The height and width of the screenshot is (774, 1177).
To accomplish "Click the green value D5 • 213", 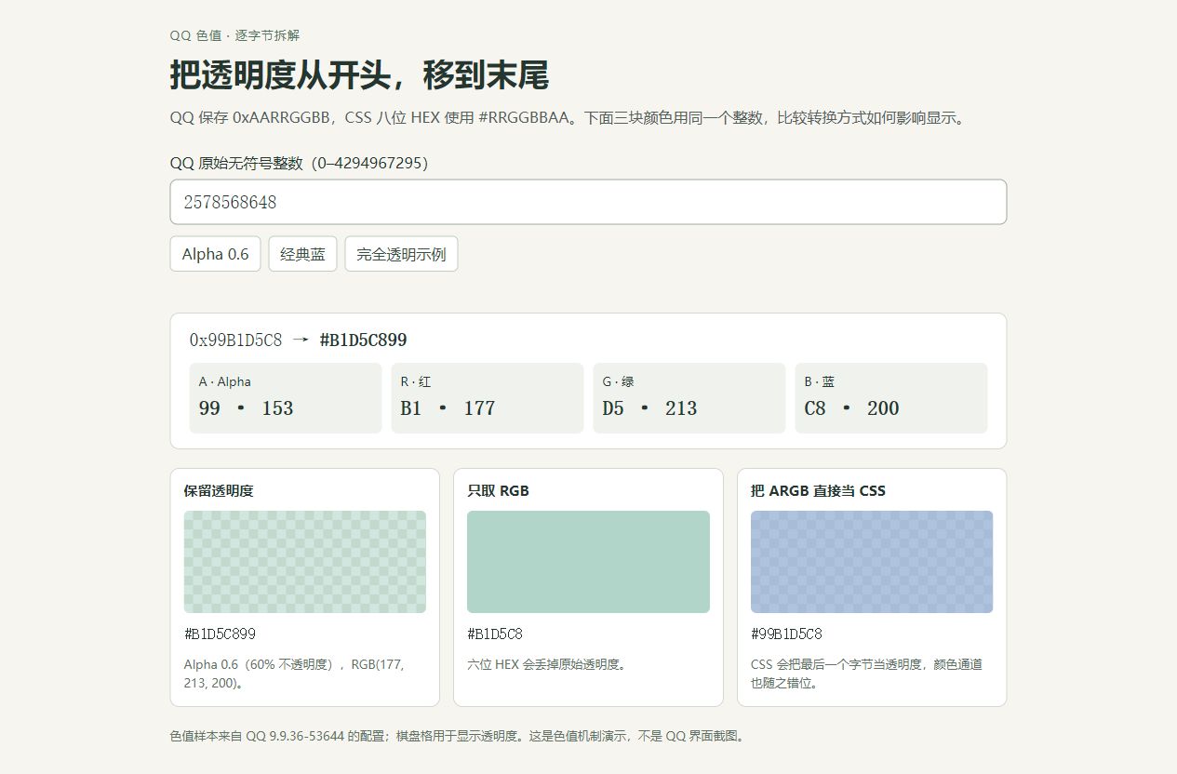I will tap(649, 408).
